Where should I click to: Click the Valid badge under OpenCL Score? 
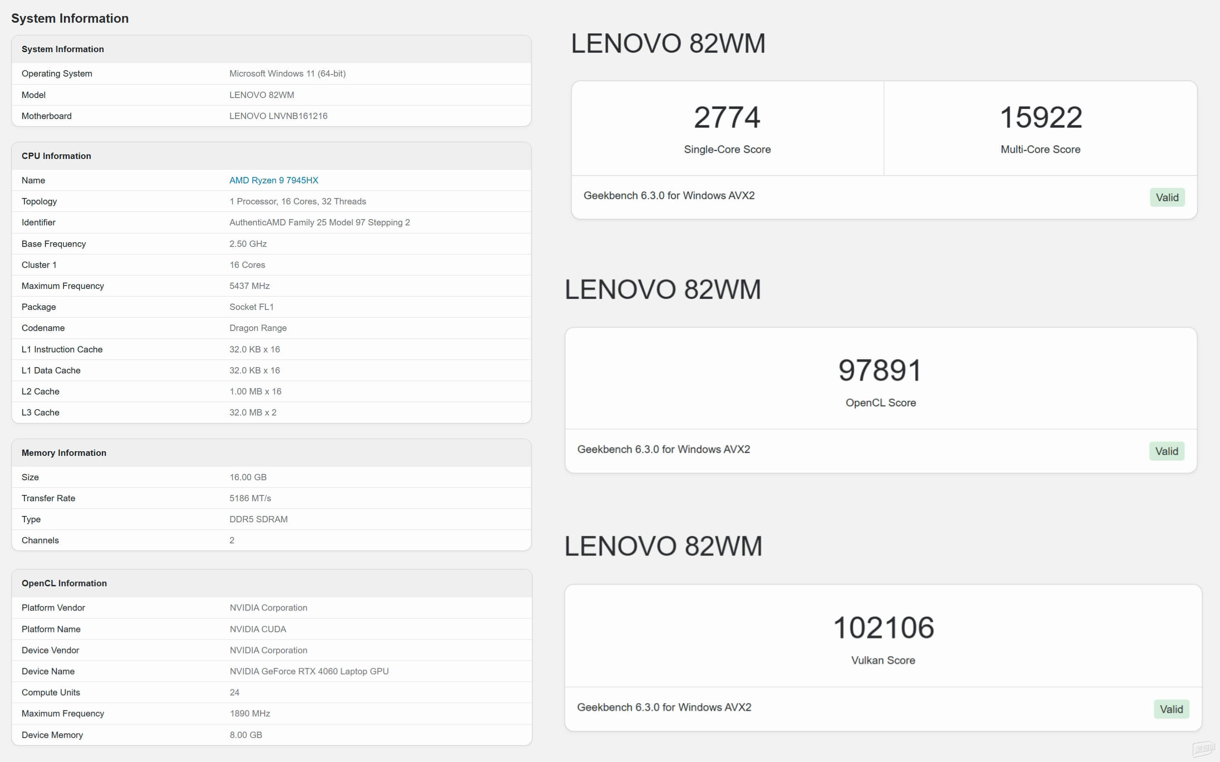pos(1167,451)
